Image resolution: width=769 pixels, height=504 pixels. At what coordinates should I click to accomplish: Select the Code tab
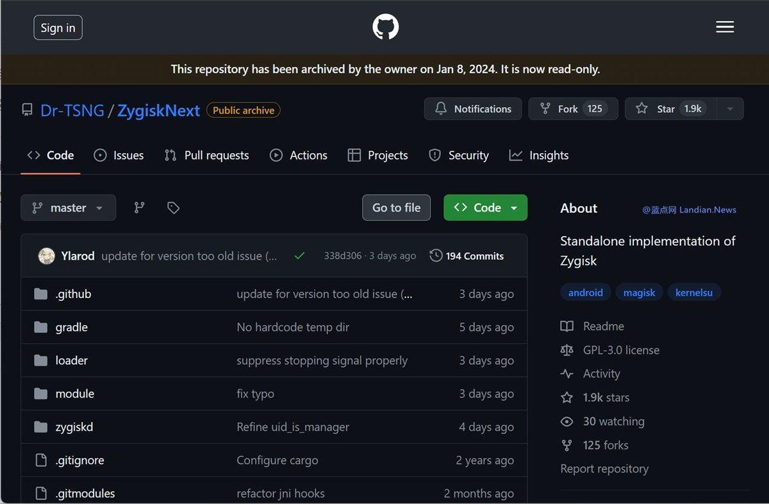(x=51, y=155)
